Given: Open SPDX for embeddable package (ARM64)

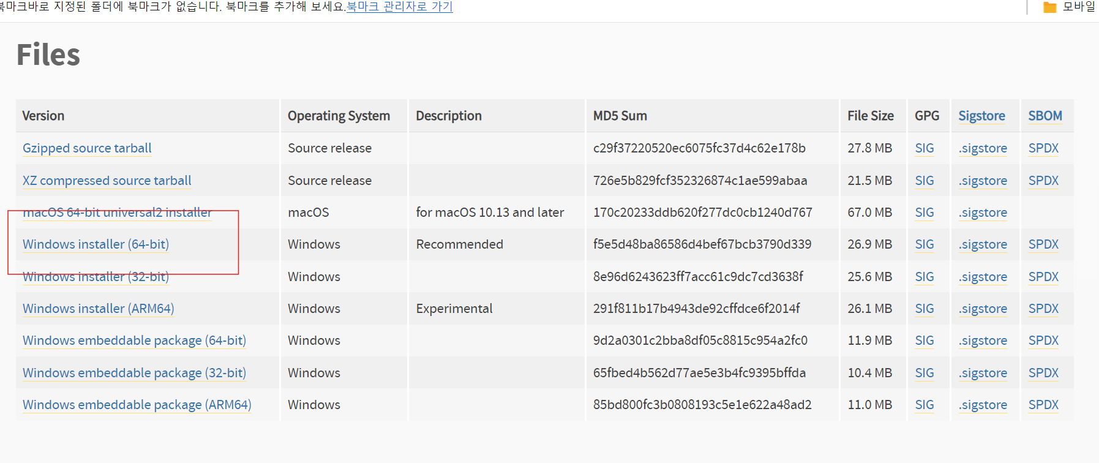Looking at the screenshot, I should point(1044,405).
